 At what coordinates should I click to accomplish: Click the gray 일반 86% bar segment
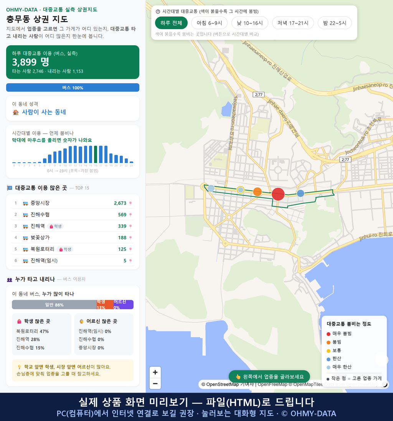click(x=54, y=305)
